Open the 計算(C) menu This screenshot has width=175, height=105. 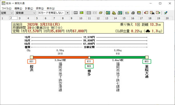pos(29,9)
